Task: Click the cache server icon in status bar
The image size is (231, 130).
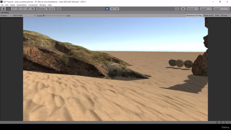Action: click(x=221, y=122)
